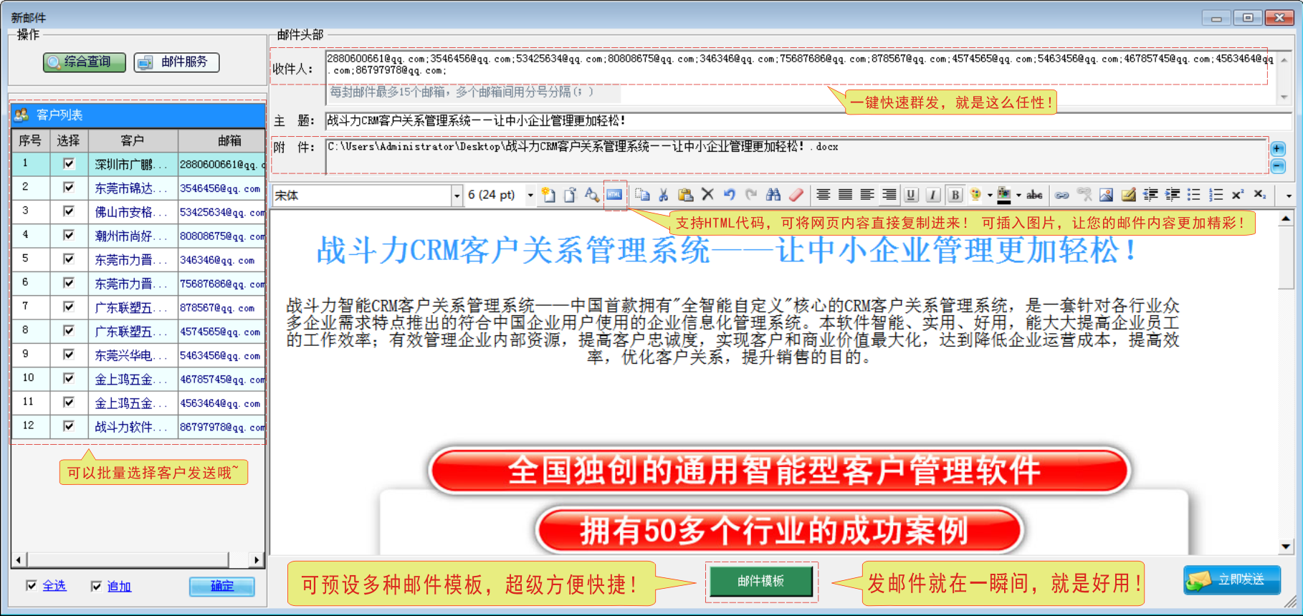Click the email body scroll down arrow
The image size is (1303, 616).
coord(1286,547)
